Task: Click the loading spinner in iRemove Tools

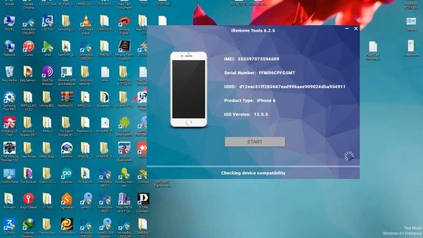Action: pos(349,156)
